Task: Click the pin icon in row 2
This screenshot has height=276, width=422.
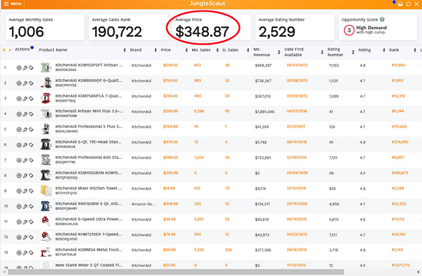Action: (x=25, y=83)
